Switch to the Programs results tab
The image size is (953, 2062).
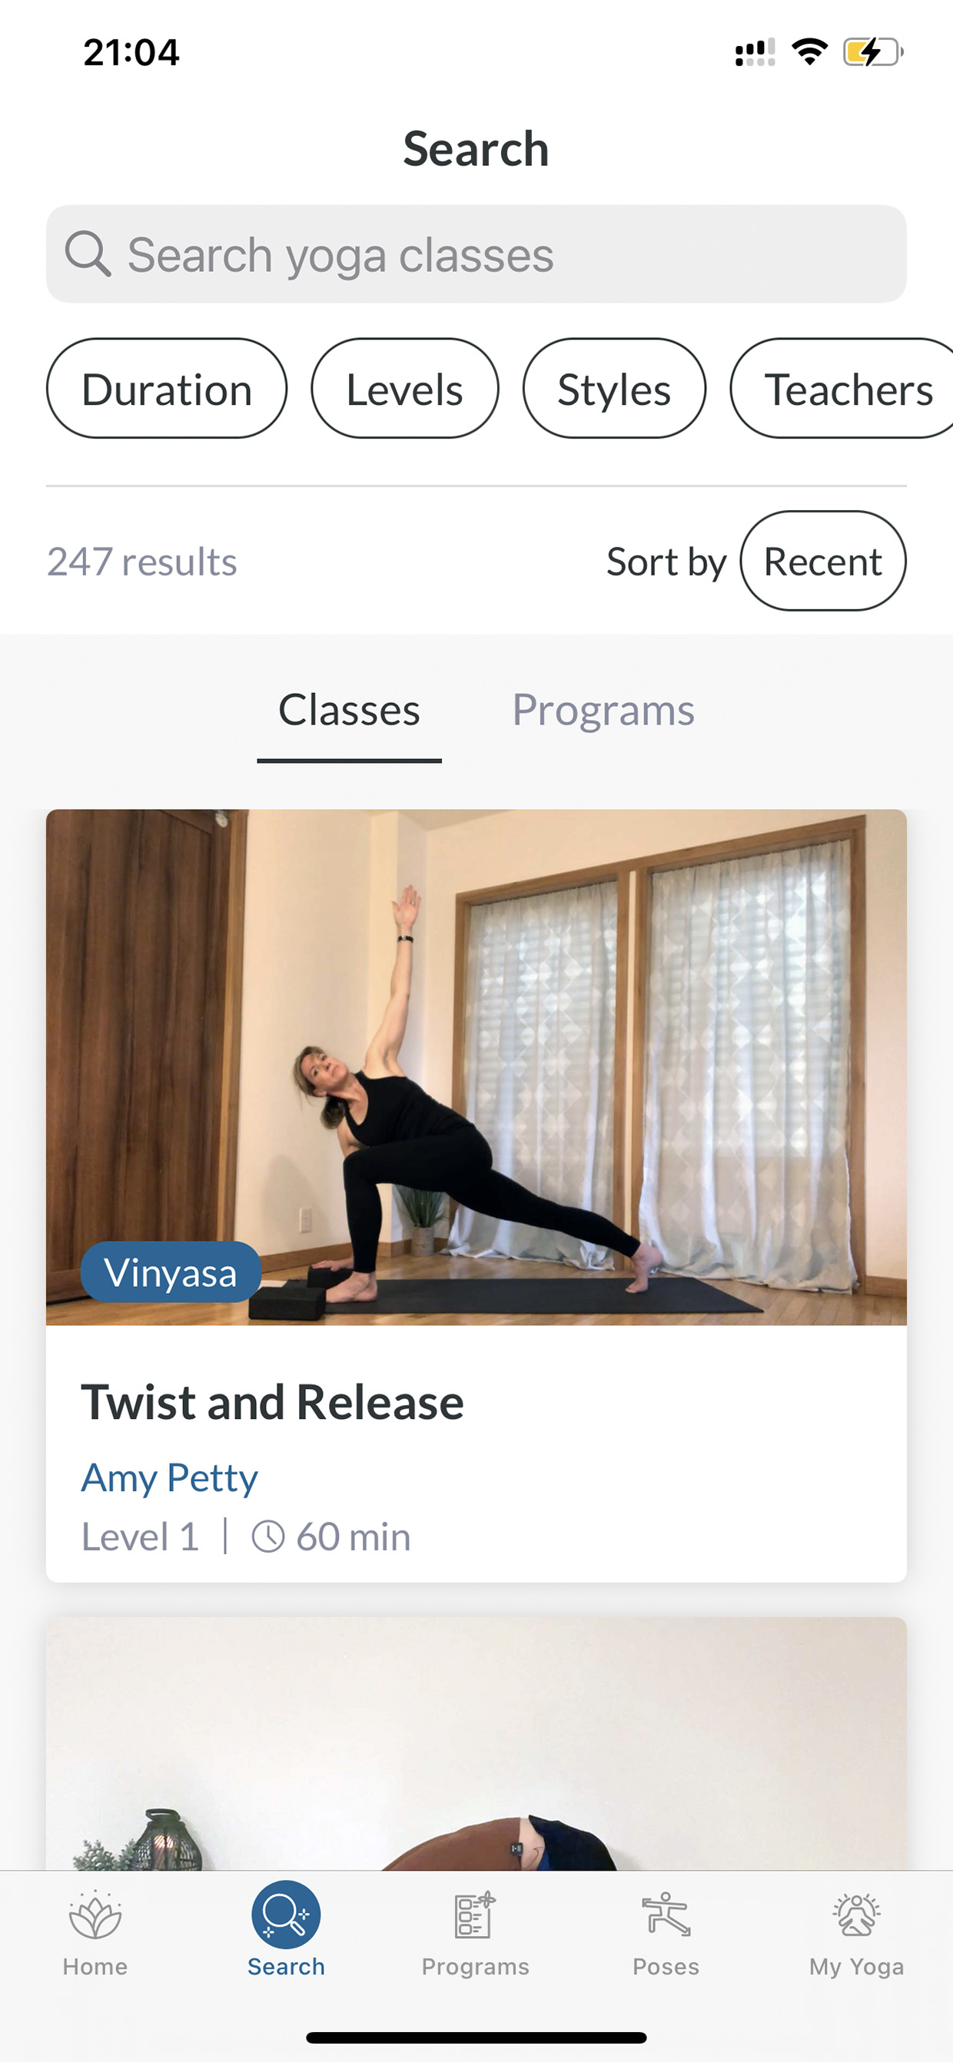603,710
